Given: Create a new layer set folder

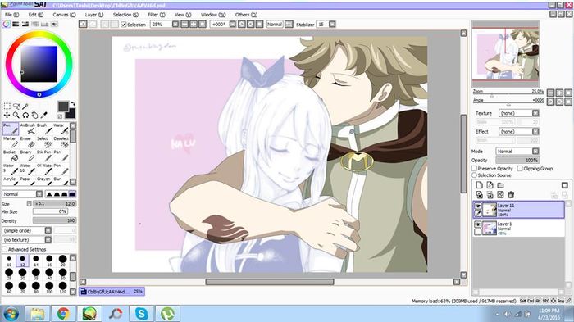Looking at the screenshot, I should [x=500, y=185].
